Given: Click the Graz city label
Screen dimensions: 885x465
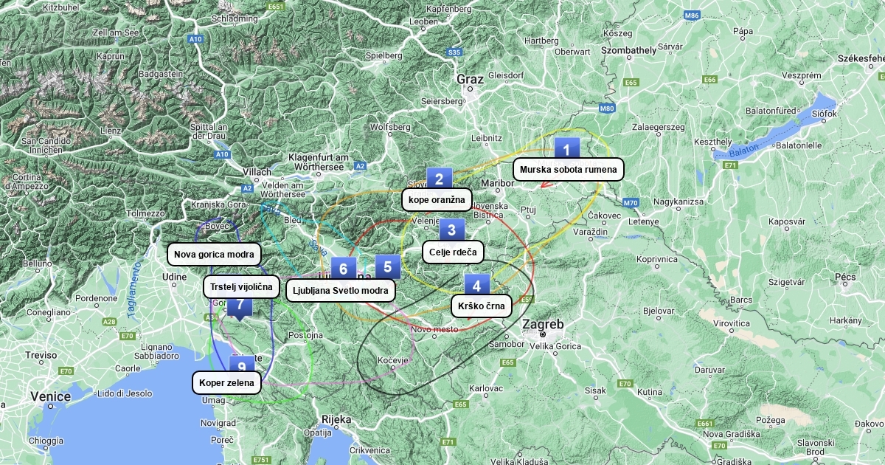Looking at the screenshot, I should (x=470, y=80).
